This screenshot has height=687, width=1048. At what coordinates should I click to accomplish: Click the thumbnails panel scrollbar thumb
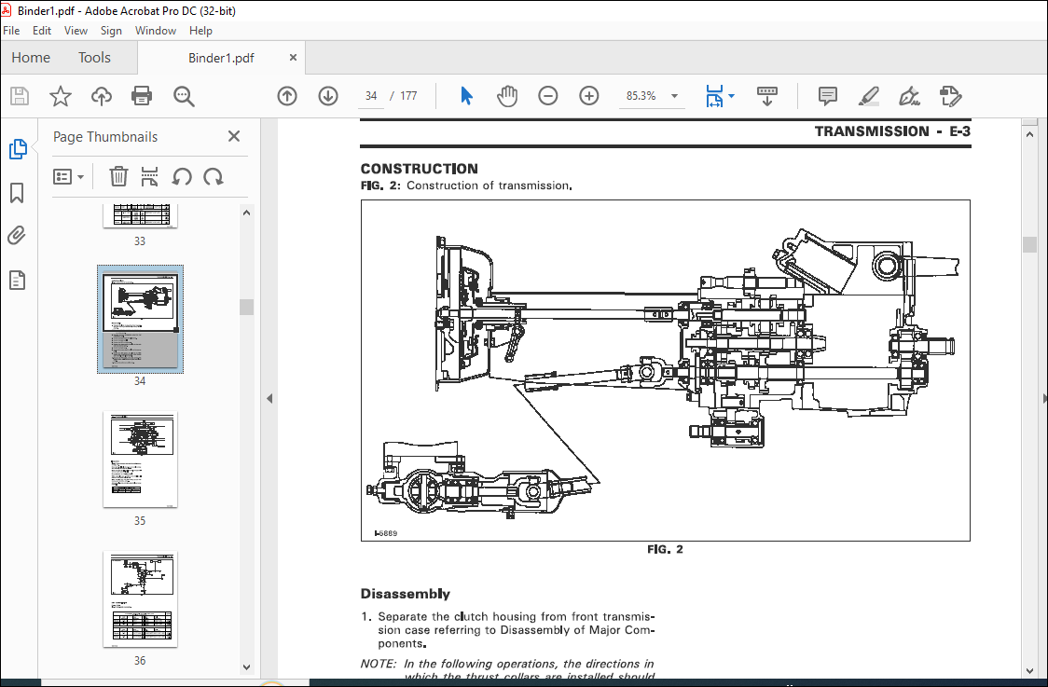pyautogui.click(x=247, y=307)
